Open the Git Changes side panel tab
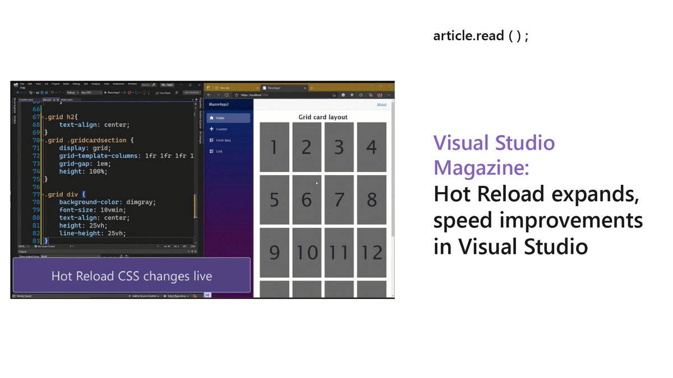The height and width of the screenshot is (378, 673). click(200, 138)
